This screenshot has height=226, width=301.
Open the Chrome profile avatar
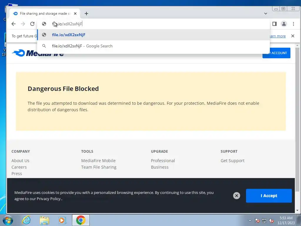point(284,24)
